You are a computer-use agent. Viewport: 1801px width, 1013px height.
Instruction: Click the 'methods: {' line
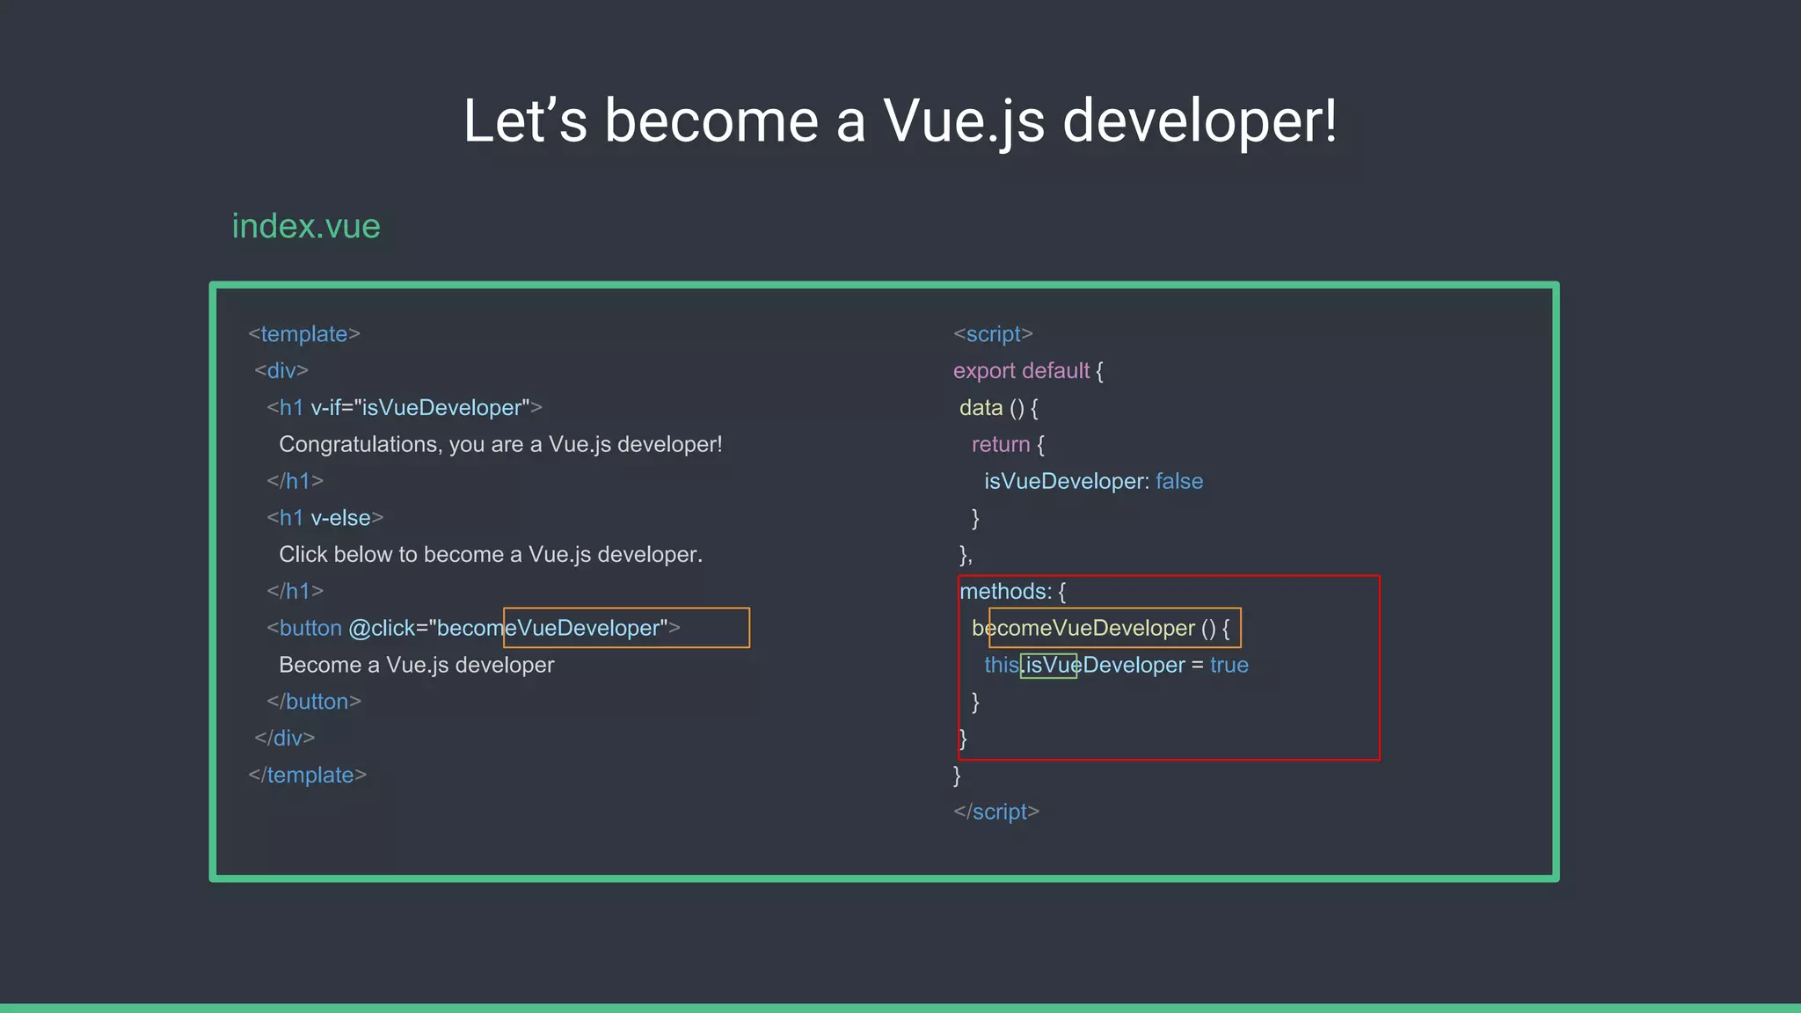[1013, 592]
